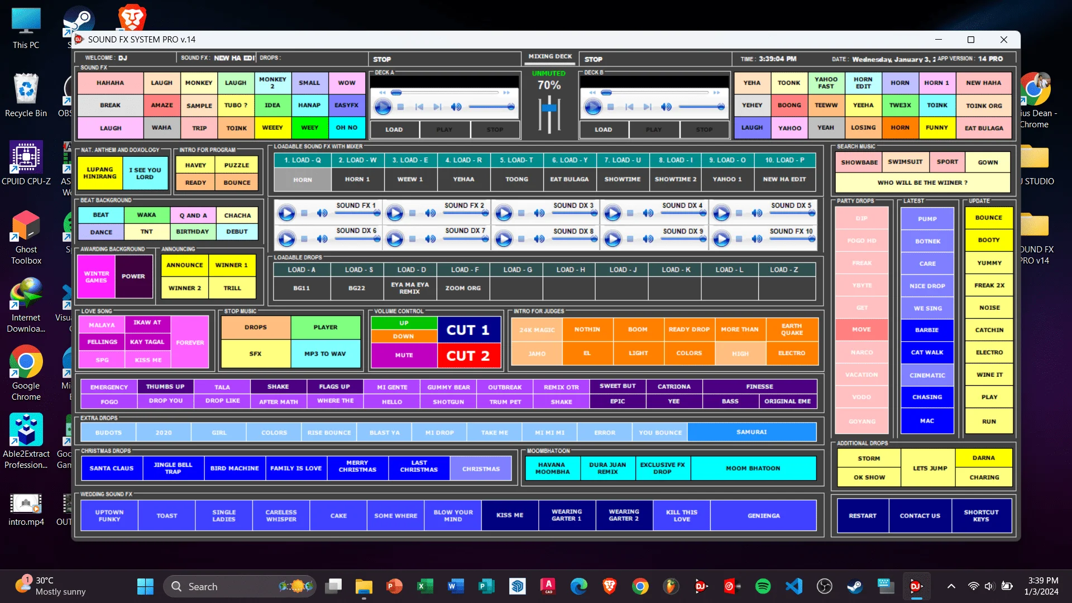Play the SOUND FX 1 player

click(x=286, y=213)
